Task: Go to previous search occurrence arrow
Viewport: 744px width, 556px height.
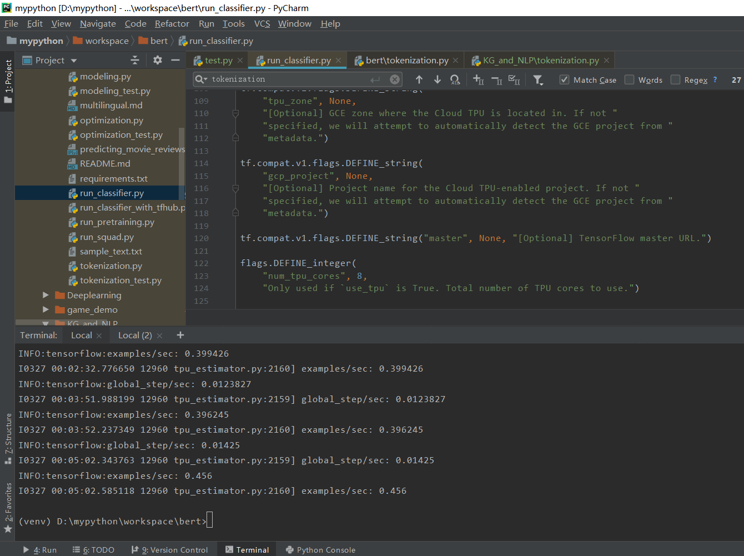Action: [419, 79]
